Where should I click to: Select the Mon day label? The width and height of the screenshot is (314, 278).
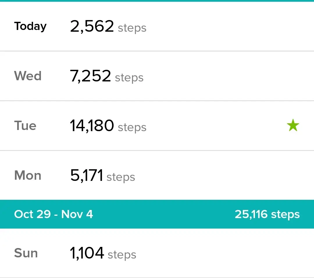tap(28, 175)
